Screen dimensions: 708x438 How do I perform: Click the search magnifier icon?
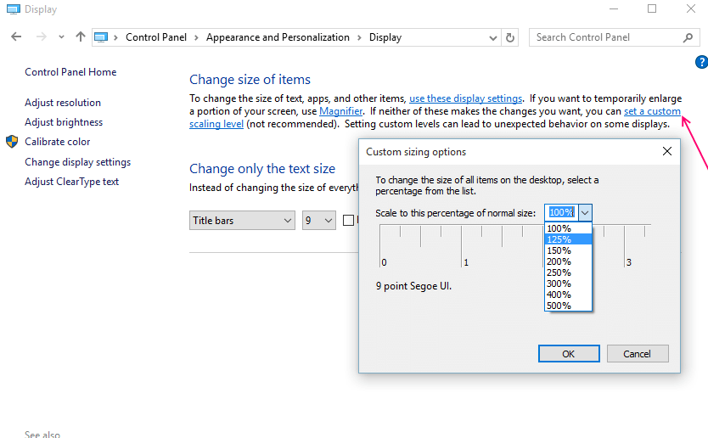tap(688, 38)
